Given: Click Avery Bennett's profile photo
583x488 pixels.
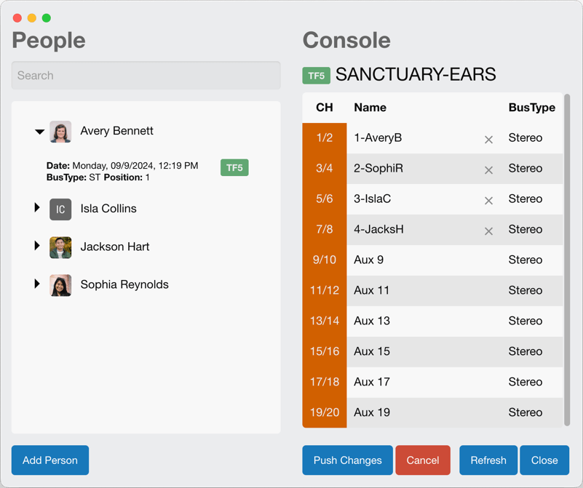Looking at the screenshot, I should [x=60, y=132].
